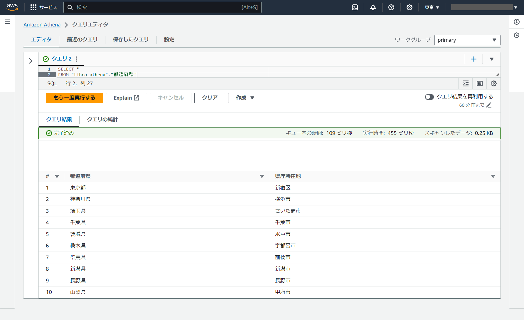Select the 千葉県 cell
Screen dimensions: 524x320
[78, 222]
